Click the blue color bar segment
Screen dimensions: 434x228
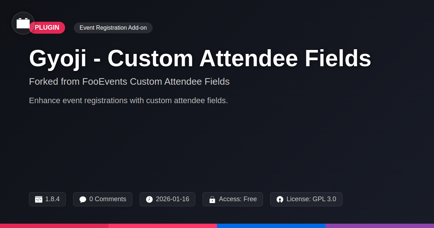[271, 226]
